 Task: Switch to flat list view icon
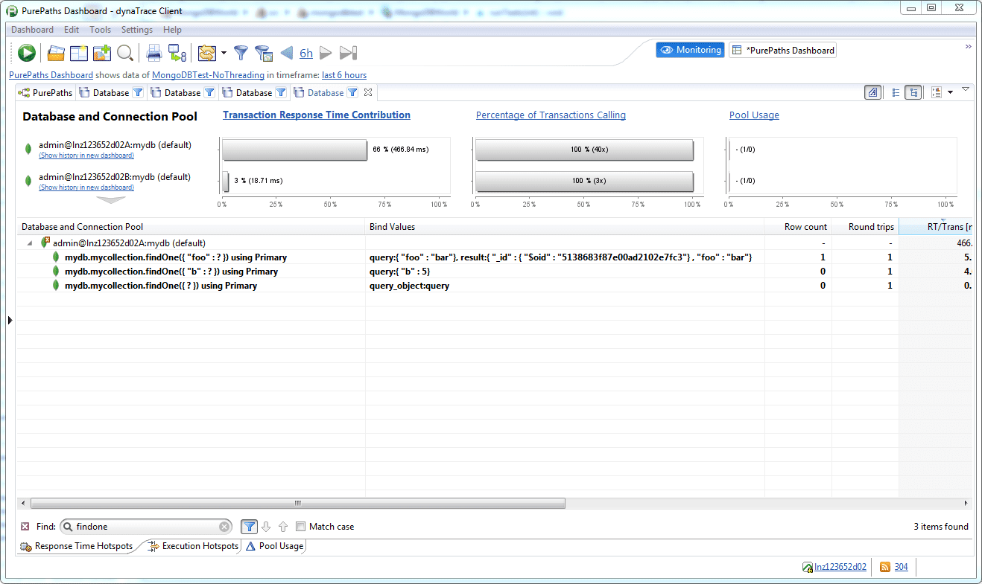point(896,92)
